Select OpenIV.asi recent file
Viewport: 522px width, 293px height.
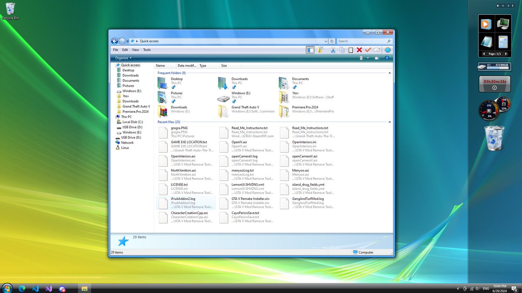click(x=247, y=146)
